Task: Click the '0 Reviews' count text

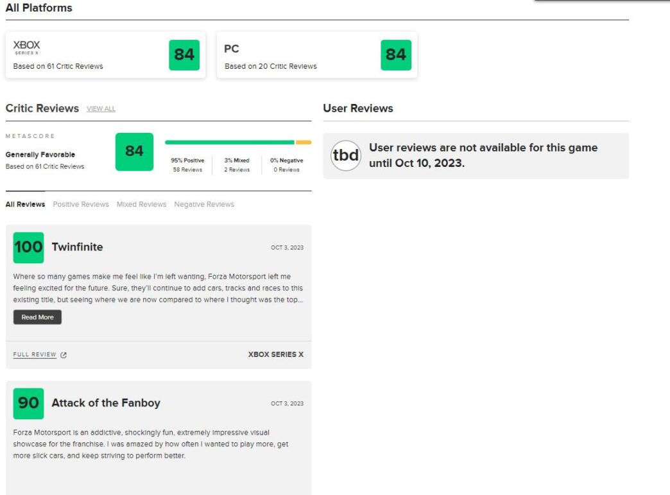Action: (287, 169)
